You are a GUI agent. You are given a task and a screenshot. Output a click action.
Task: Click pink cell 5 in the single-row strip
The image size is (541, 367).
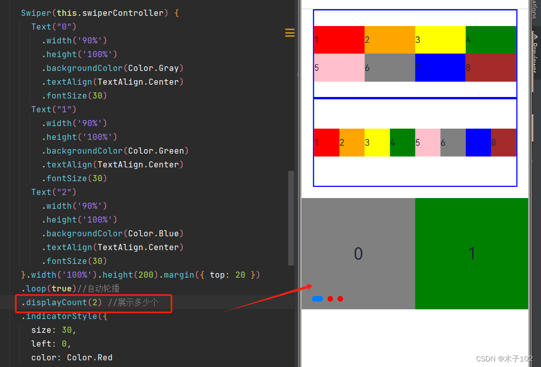pos(428,142)
